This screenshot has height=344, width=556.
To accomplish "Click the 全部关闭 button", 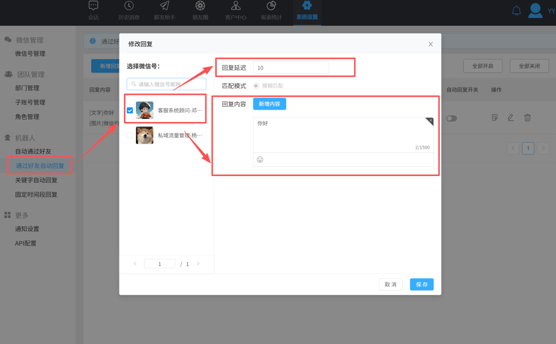I will 529,66.
